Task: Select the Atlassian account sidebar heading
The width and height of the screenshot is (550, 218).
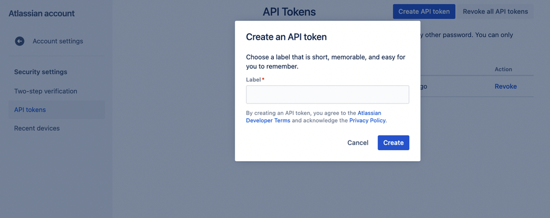Action: point(42,14)
